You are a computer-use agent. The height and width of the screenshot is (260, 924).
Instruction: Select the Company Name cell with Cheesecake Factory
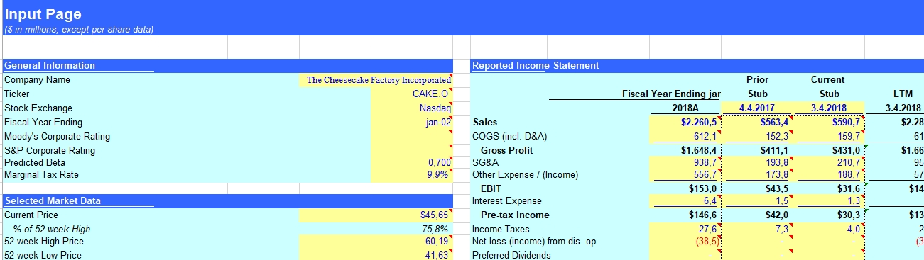click(376, 80)
